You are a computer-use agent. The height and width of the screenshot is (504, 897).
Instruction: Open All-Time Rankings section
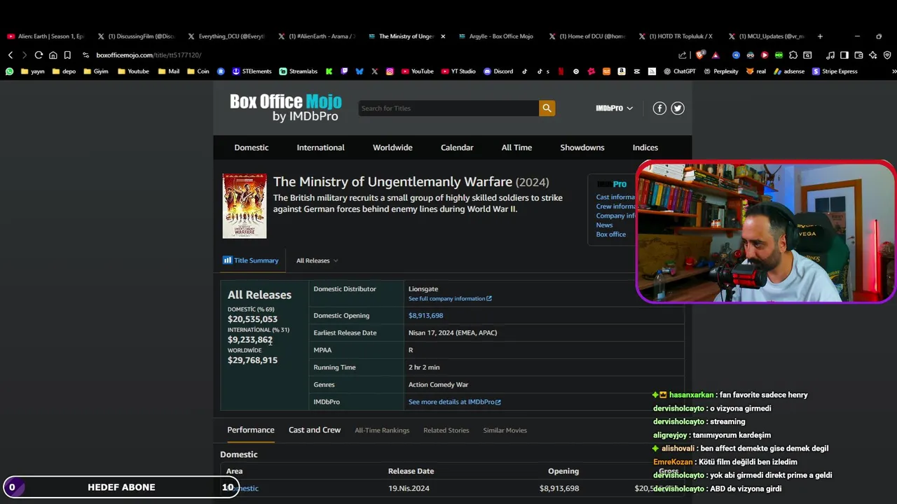coord(382,430)
